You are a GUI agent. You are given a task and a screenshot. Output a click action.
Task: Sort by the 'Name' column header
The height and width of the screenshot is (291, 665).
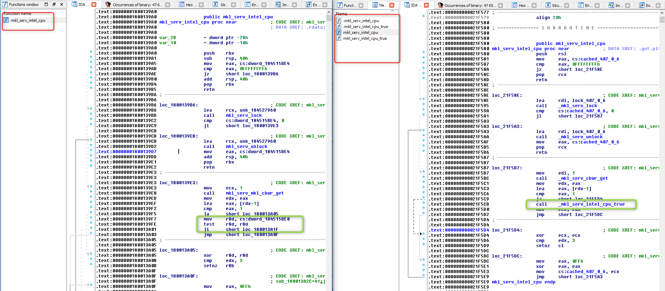(342, 14)
